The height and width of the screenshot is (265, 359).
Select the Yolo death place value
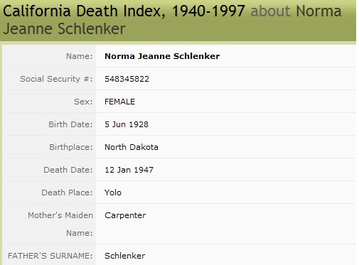113,193
